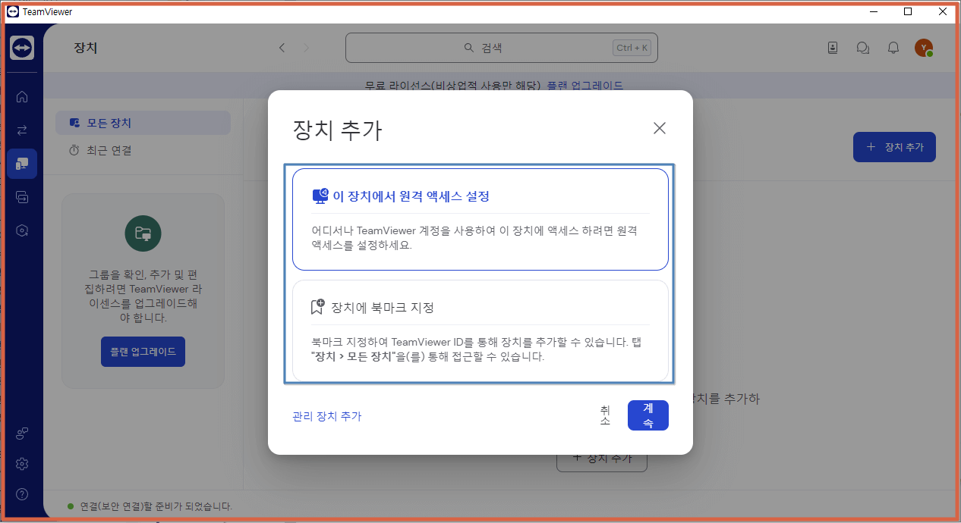Open the Help question mark icon
961x523 pixels.
tap(22, 494)
